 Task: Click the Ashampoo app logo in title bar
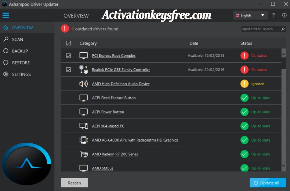(x=4, y=4)
